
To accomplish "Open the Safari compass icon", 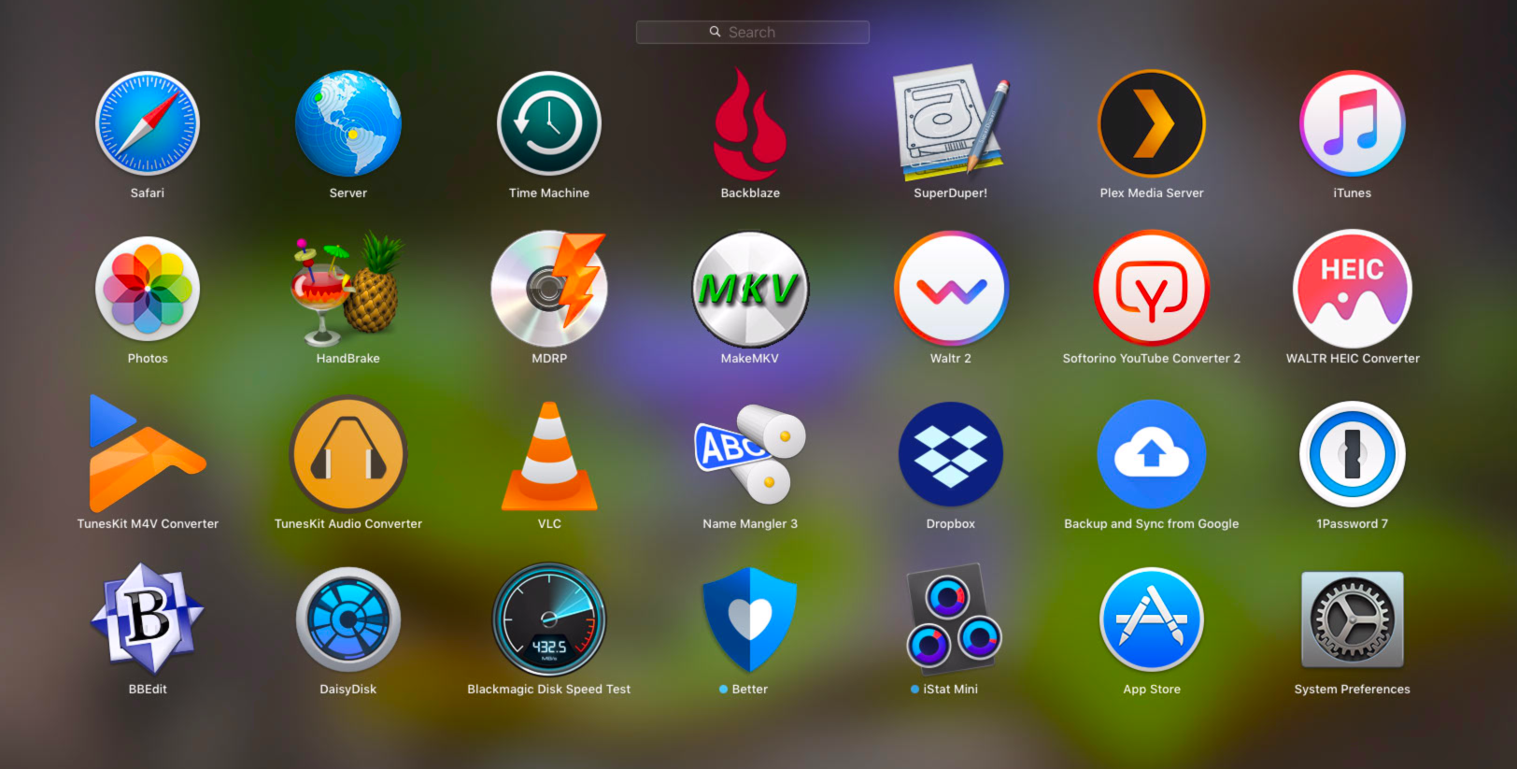I will point(148,123).
